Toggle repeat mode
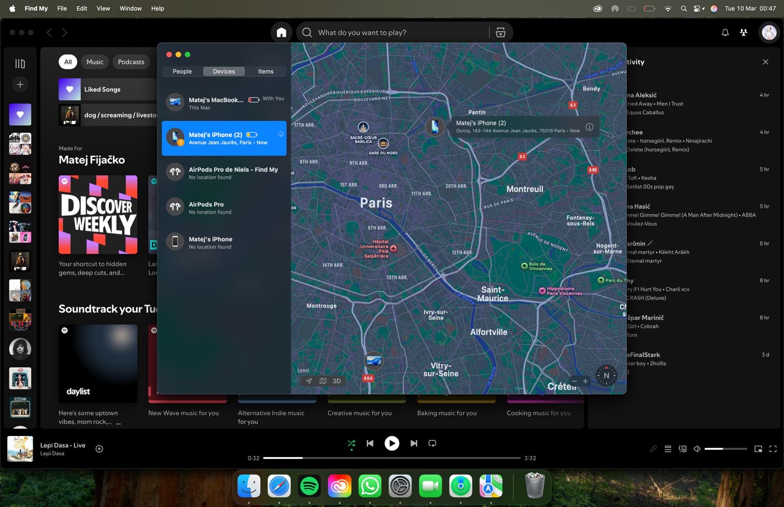784x507 pixels. click(432, 443)
